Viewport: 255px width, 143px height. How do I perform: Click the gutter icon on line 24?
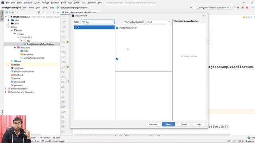[x=68, y=82]
